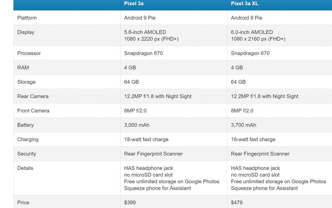Click the 3,700 mAh battery cell

click(x=243, y=125)
